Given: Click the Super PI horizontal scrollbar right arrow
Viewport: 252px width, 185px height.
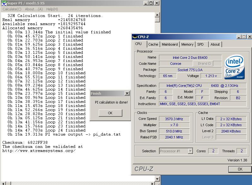Looking at the screenshot, I should [x=153, y=183].
